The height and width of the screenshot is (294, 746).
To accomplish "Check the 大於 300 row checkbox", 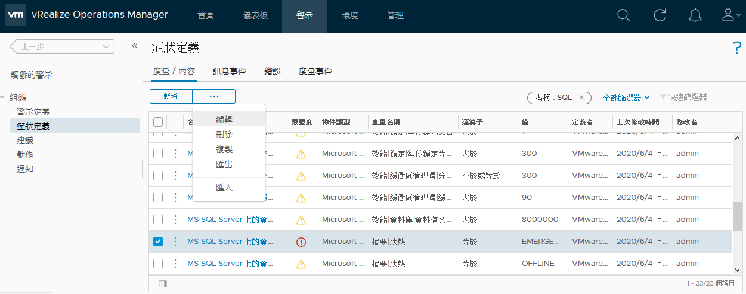I will pos(158,154).
